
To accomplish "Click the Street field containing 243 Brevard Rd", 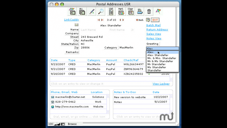I will click(x=92, y=37).
